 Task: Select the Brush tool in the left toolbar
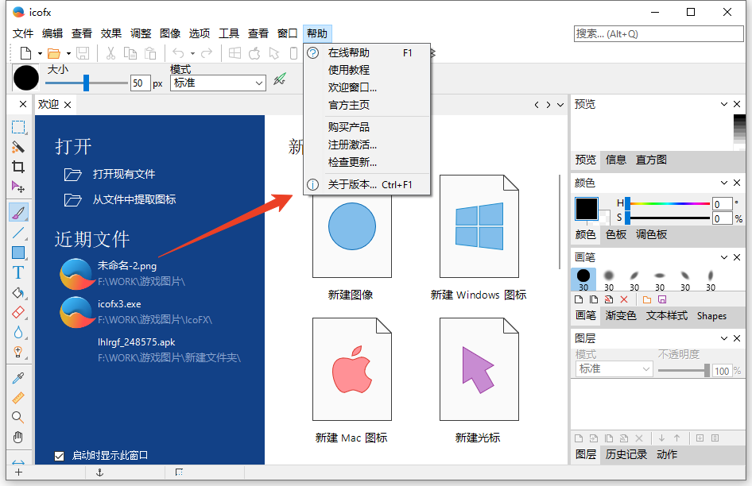point(20,211)
